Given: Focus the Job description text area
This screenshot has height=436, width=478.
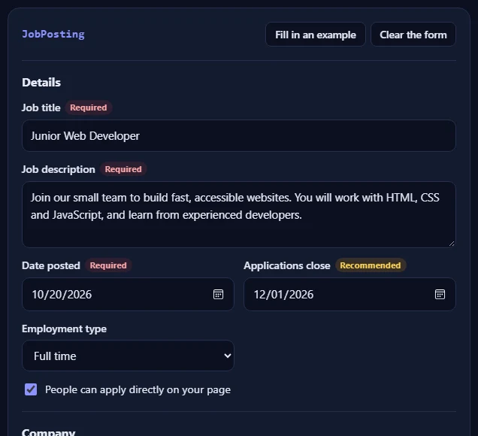Looking at the screenshot, I should [239, 214].
